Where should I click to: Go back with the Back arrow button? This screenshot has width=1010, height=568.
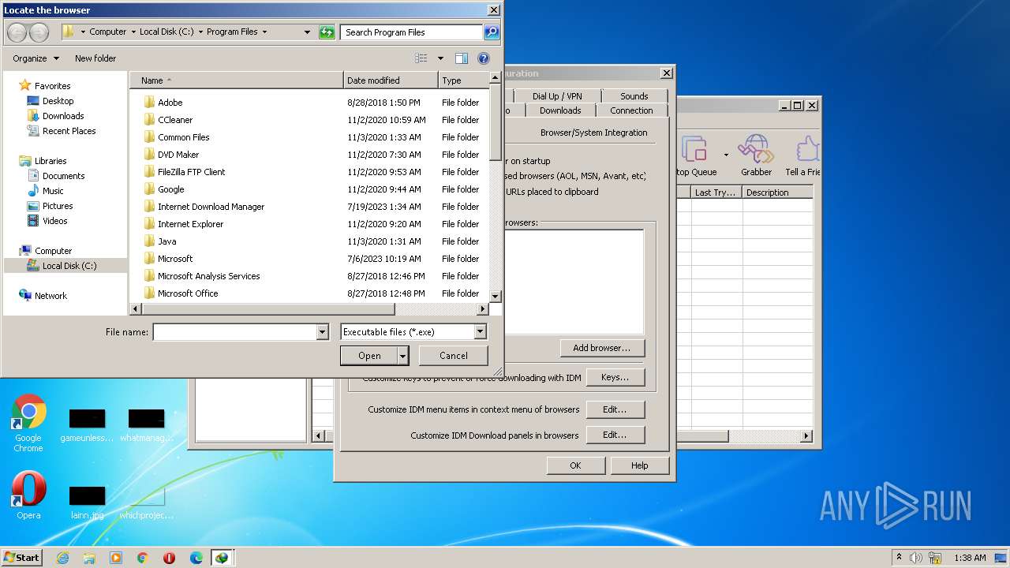17,32
